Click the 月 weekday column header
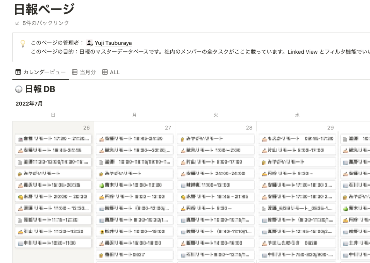Viewport: 370px width, 263px height. [x=134, y=115]
